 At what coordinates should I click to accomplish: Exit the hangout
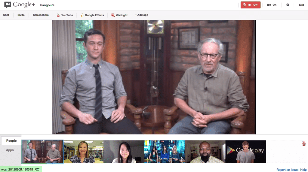301,5
